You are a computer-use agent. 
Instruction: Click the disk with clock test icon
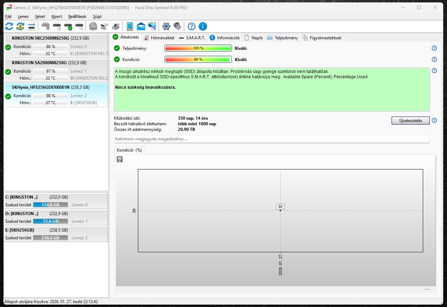57,26
